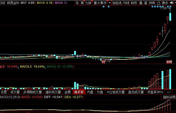176x113 pixels.
Task: Click the 加自选 button
Action: (117, 3)
